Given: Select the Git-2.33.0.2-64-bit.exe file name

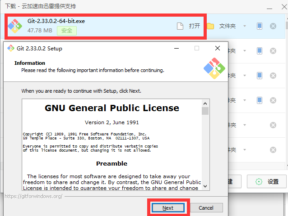Looking at the screenshot, I should pyautogui.click(x=56, y=21).
